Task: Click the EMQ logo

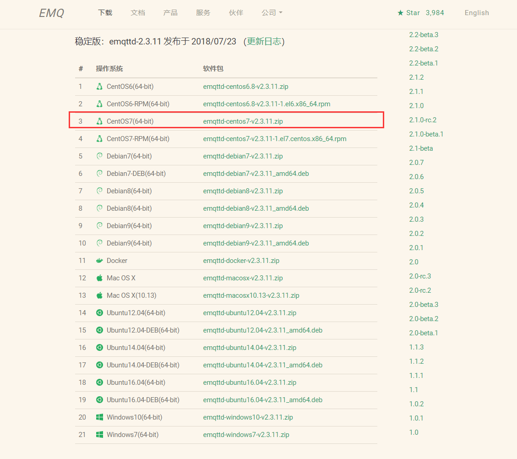Action: [51, 13]
